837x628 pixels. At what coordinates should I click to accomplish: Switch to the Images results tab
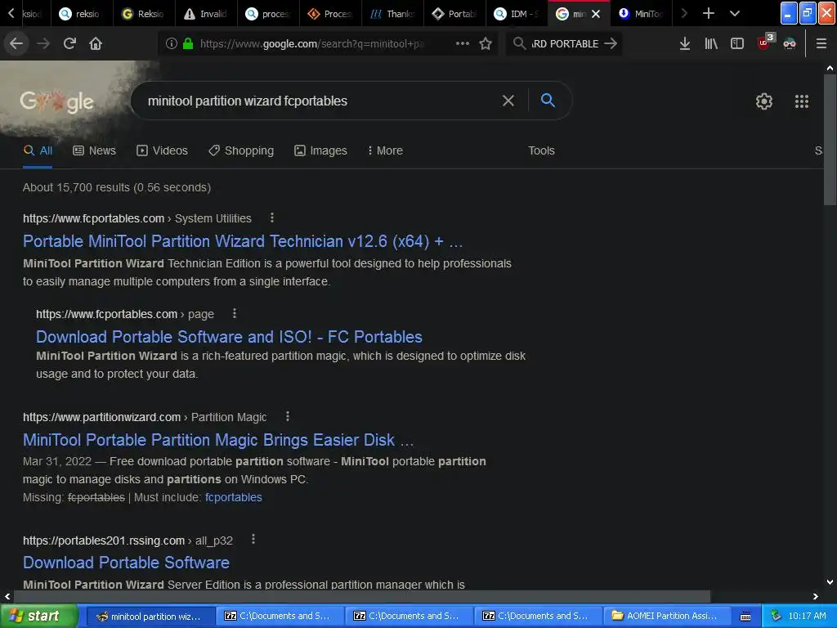pos(320,150)
